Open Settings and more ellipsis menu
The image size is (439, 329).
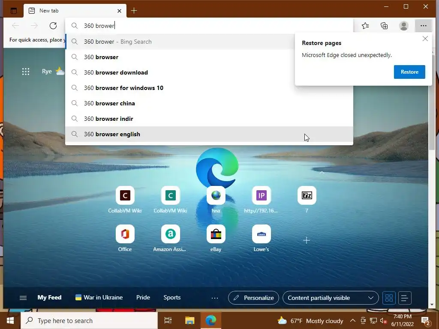point(423,26)
